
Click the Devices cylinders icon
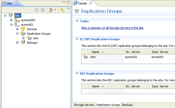click(23, 29)
